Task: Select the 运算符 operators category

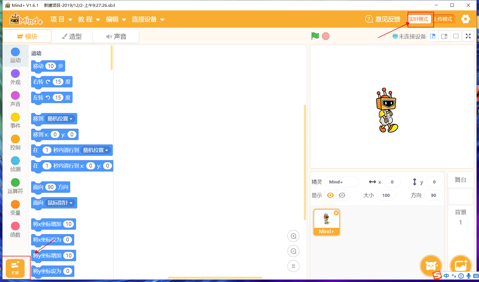Action: (15, 186)
